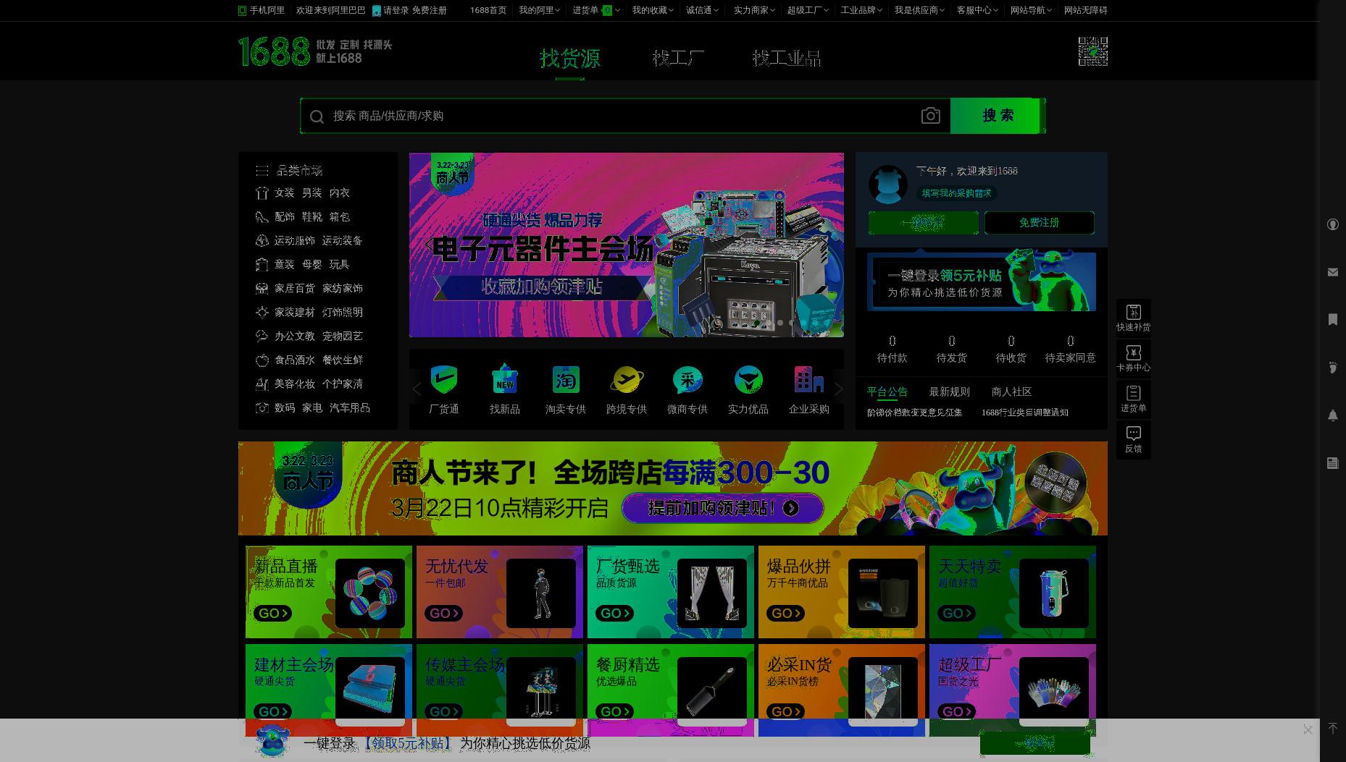The image size is (1346, 762).
Task: Open 电子元器件主会场 banner
Action: tap(626, 245)
